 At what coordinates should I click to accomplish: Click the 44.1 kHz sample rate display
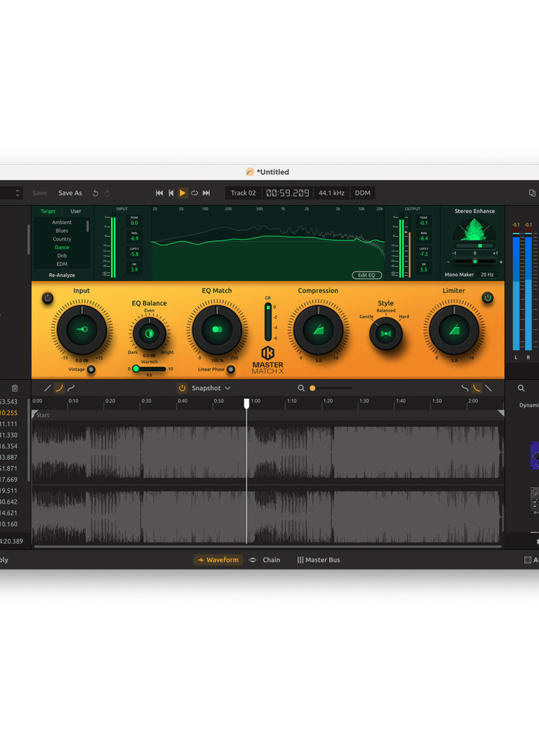[x=331, y=193]
